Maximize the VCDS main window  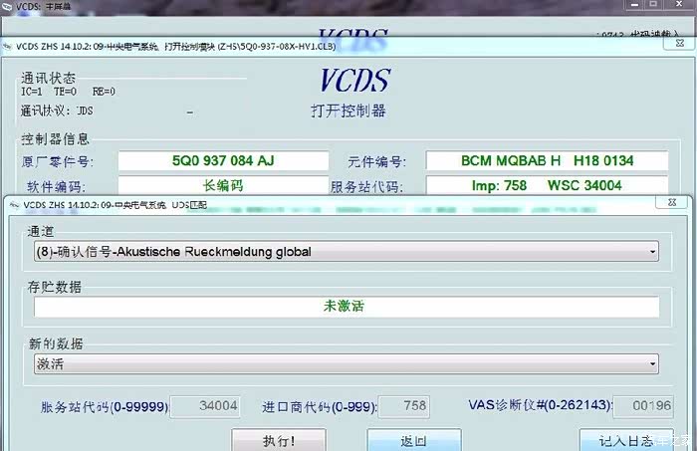click(x=653, y=5)
